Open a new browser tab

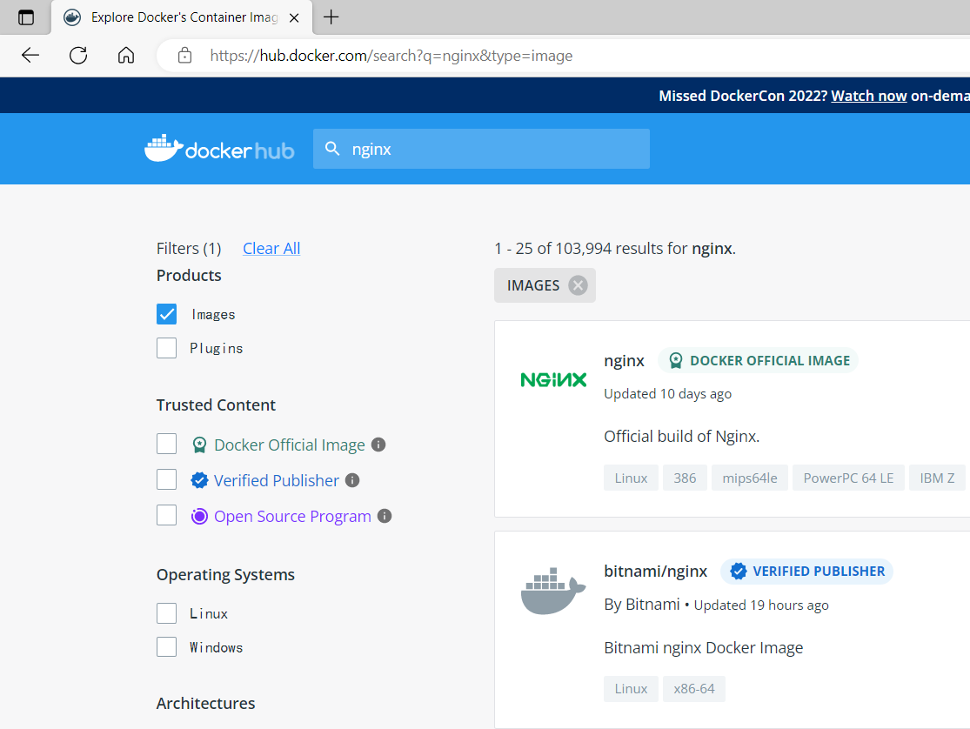click(x=331, y=17)
